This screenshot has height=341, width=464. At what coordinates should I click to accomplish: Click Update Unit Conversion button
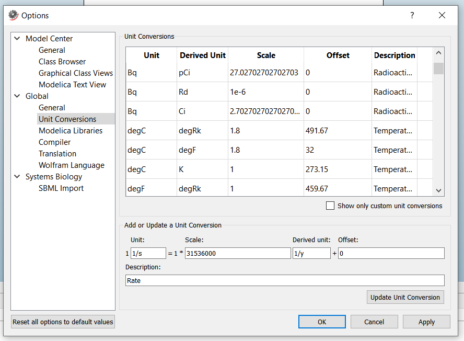coord(405,297)
